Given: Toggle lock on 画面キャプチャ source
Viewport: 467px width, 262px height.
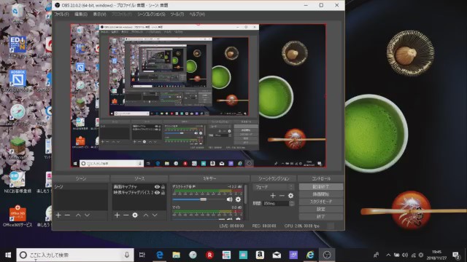Looking at the screenshot, I should [x=163, y=187].
